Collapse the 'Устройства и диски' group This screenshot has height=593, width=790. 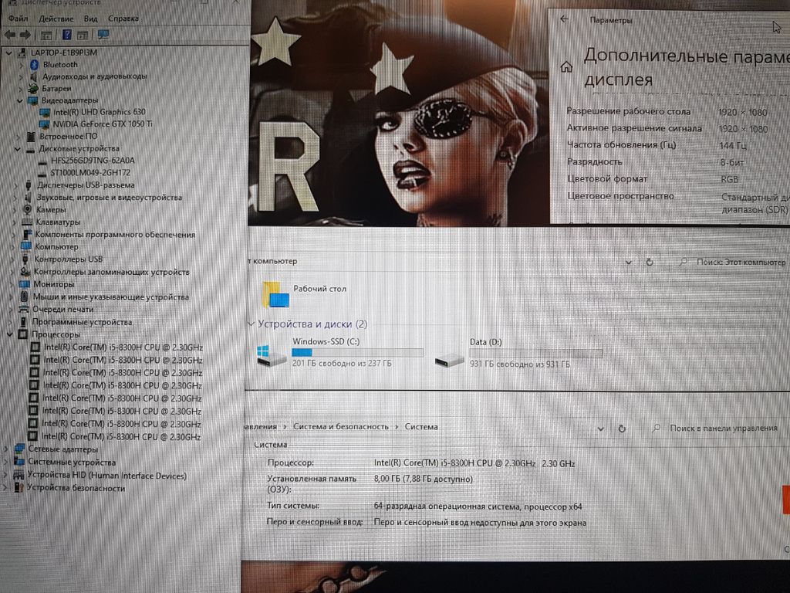pos(250,324)
